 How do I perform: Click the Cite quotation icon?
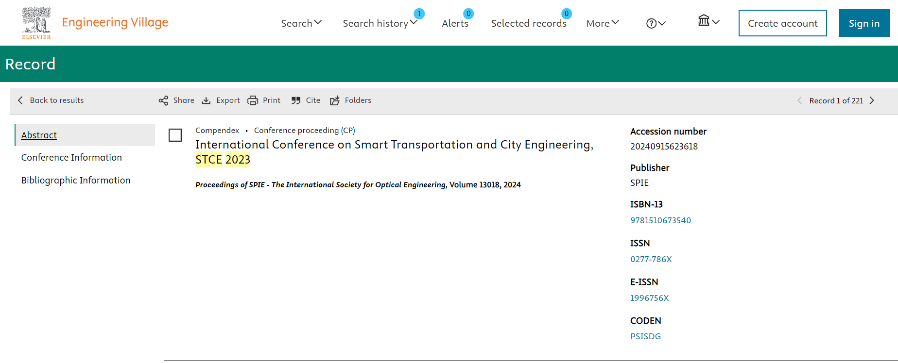coord(296,100)
